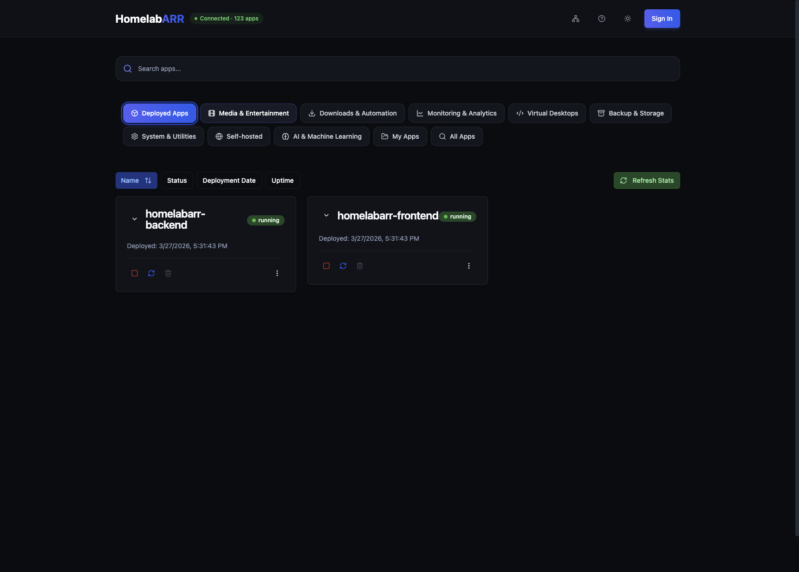Expand the homelabarr-frontend card chevron
The image size is (799, 572).
click(x=326, y=215)
